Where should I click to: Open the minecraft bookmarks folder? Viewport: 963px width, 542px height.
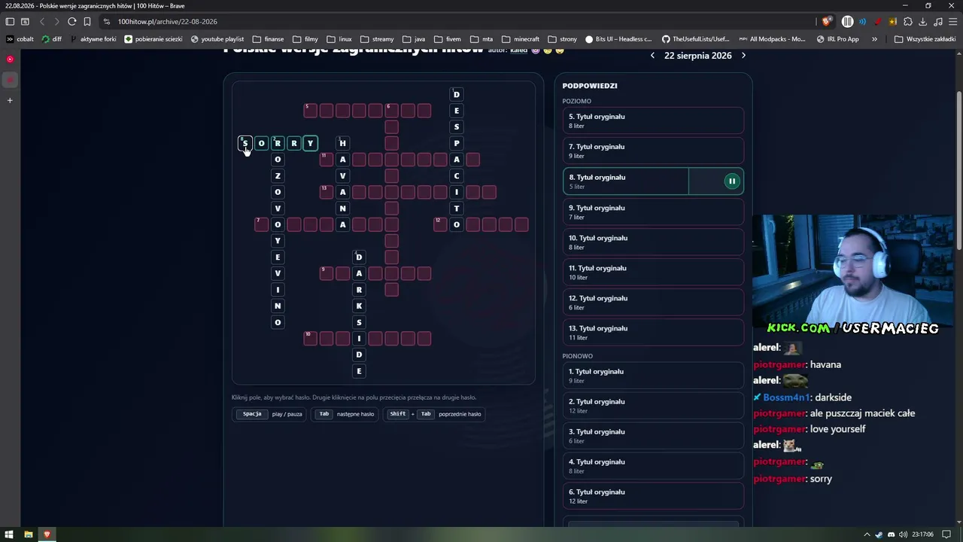point(521,39)
